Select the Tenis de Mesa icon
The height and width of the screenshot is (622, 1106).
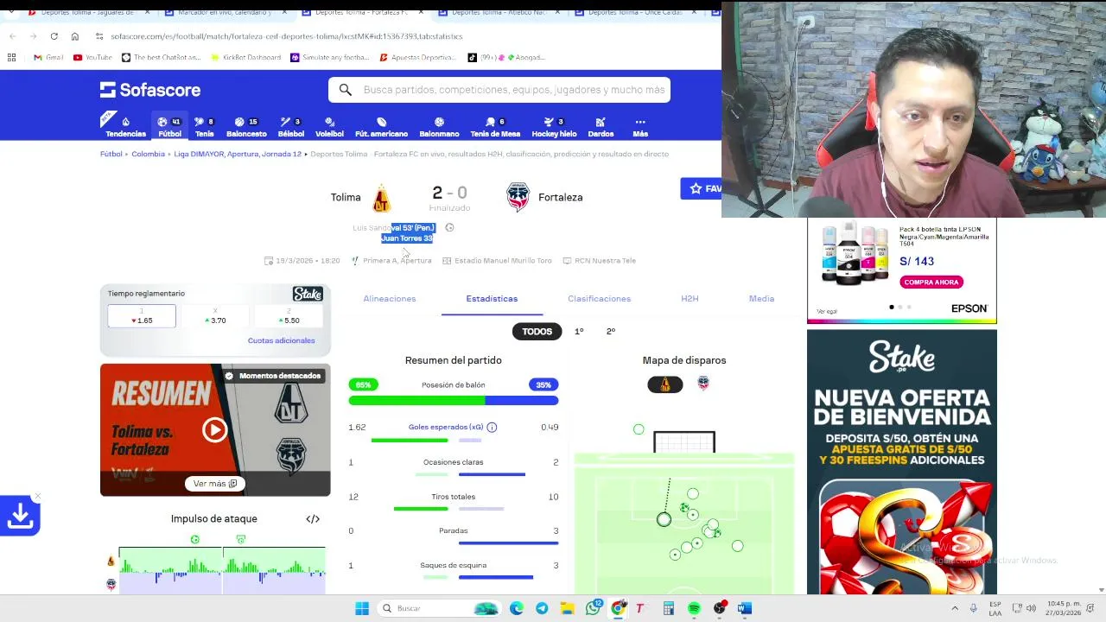coord(495,127)
